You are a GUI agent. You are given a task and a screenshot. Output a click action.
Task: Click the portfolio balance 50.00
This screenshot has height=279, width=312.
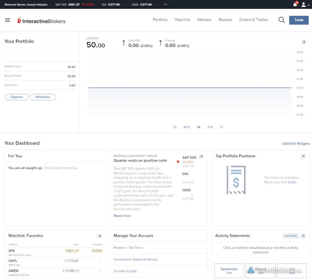(x=96, y=45)
